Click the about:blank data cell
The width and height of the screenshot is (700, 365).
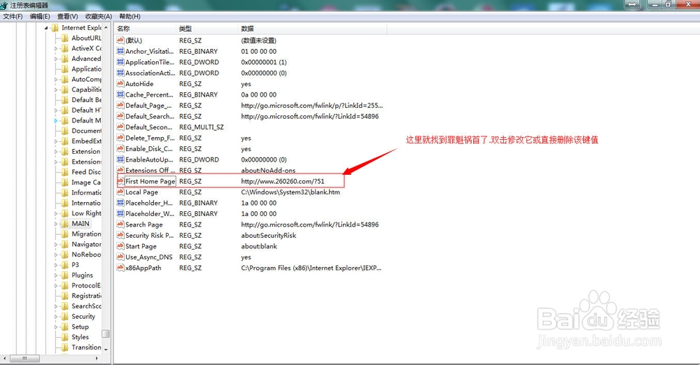(x=259, y=246)
